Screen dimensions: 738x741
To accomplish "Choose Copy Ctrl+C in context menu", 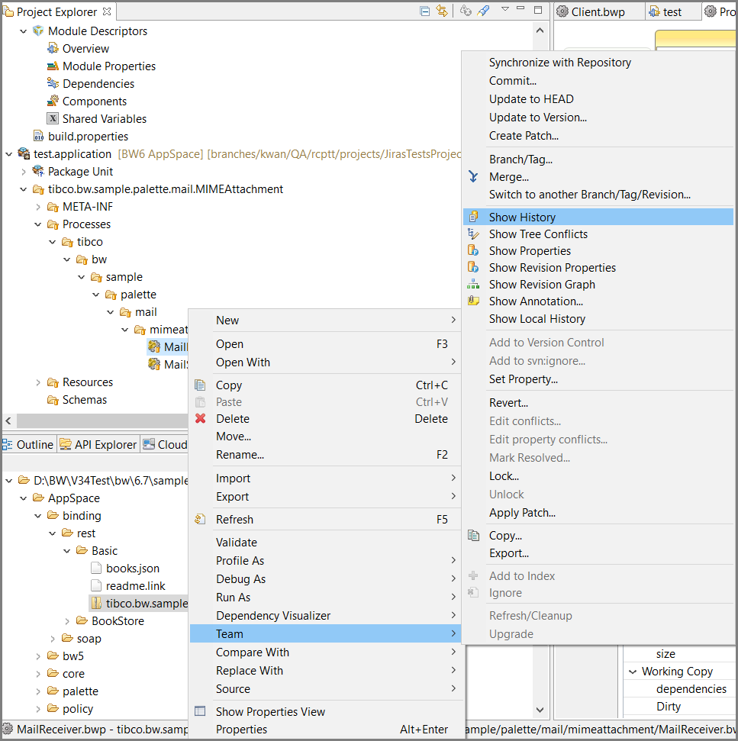I will coord(325,385).
